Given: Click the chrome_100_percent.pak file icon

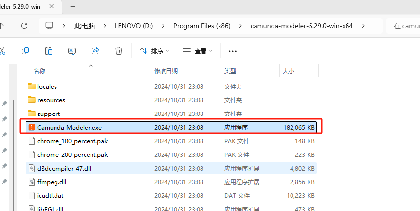Looking at the screenshot, I should [32, 141].
